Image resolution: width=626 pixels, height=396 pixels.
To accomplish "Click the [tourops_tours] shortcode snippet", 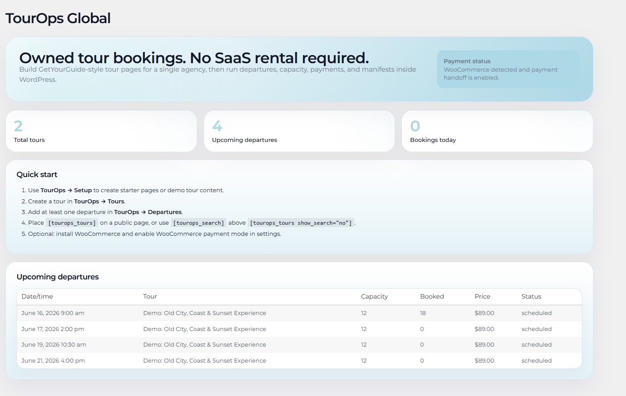I will [72, 223].
